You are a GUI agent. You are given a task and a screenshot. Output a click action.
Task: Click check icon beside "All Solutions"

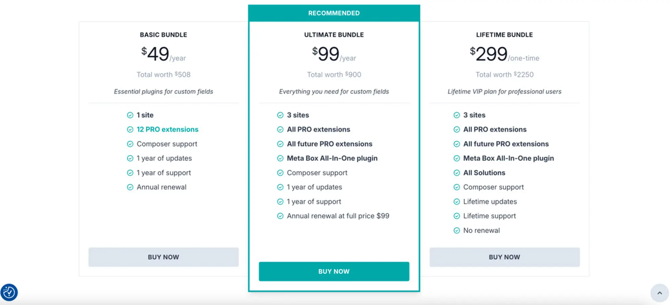tap(457, 173)
